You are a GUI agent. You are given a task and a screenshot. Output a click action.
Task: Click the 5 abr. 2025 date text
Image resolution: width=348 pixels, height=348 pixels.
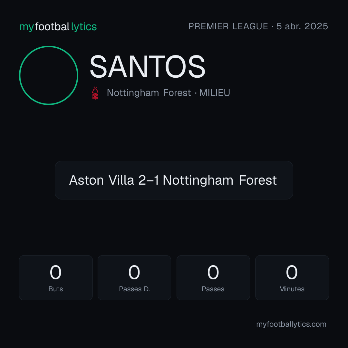[302, 26]
